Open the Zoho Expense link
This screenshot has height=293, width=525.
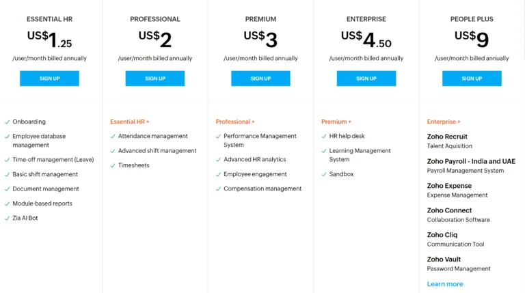click(449, 186)
